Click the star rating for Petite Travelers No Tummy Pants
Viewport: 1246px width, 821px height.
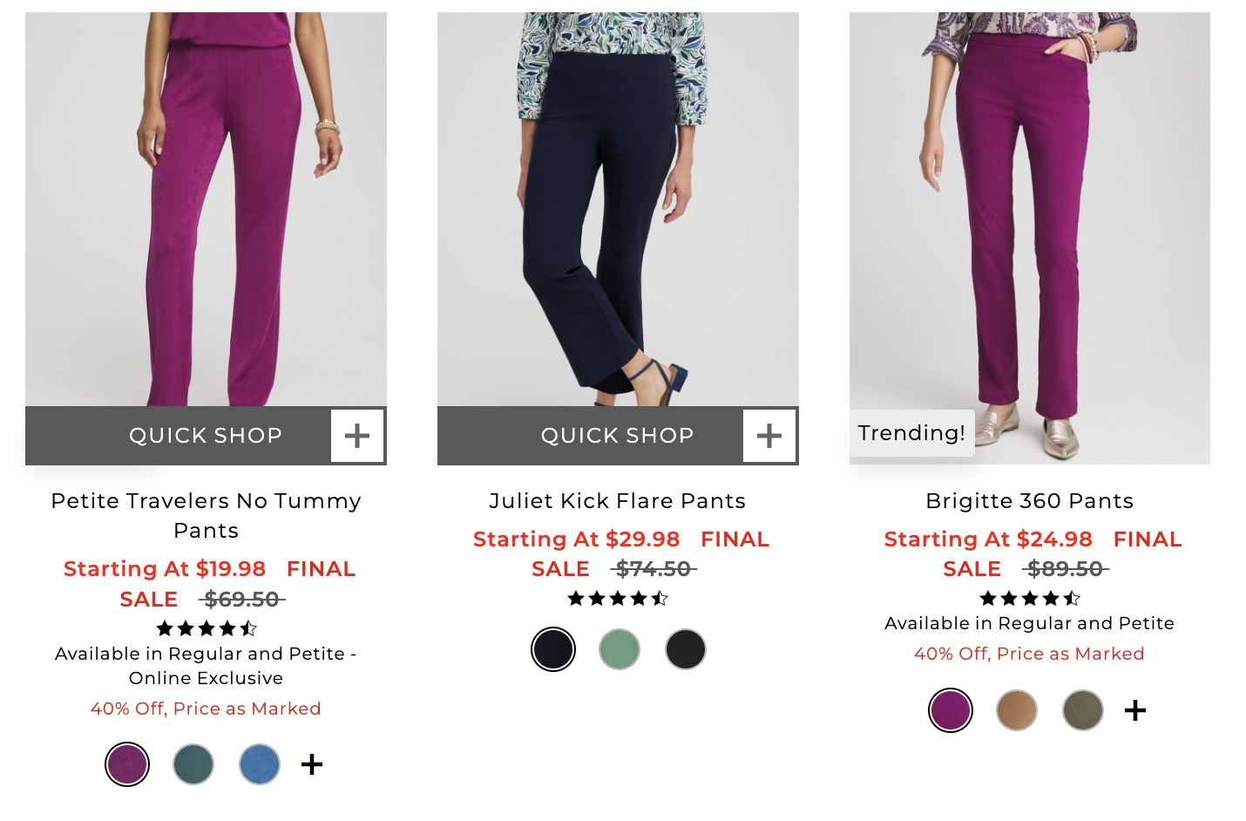(206, 628)
